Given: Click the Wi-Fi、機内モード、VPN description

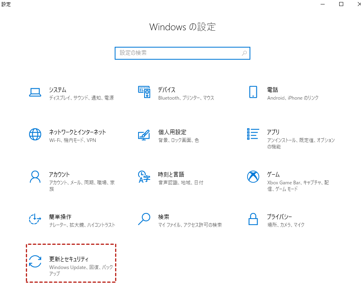Looking at the screenshot, I should [x=73, y=140].
